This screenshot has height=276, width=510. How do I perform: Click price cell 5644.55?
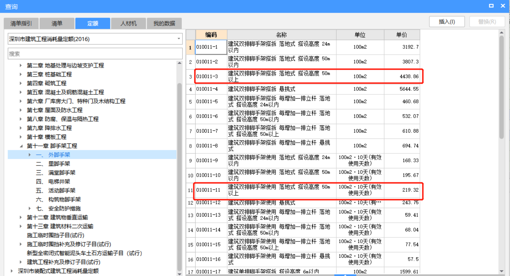(x=402, y=89)
